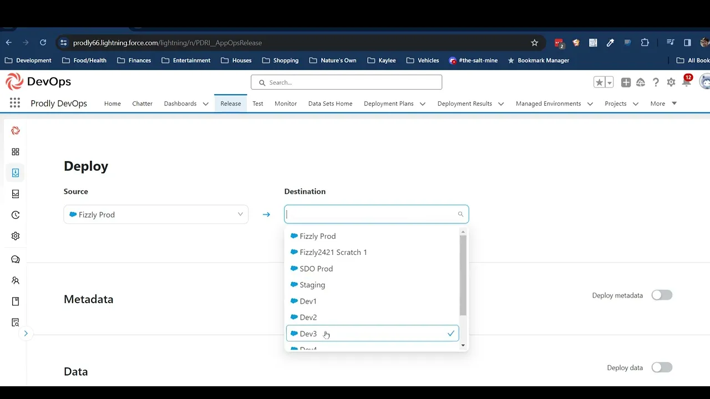Click the Destination search input field

(376, 214)
